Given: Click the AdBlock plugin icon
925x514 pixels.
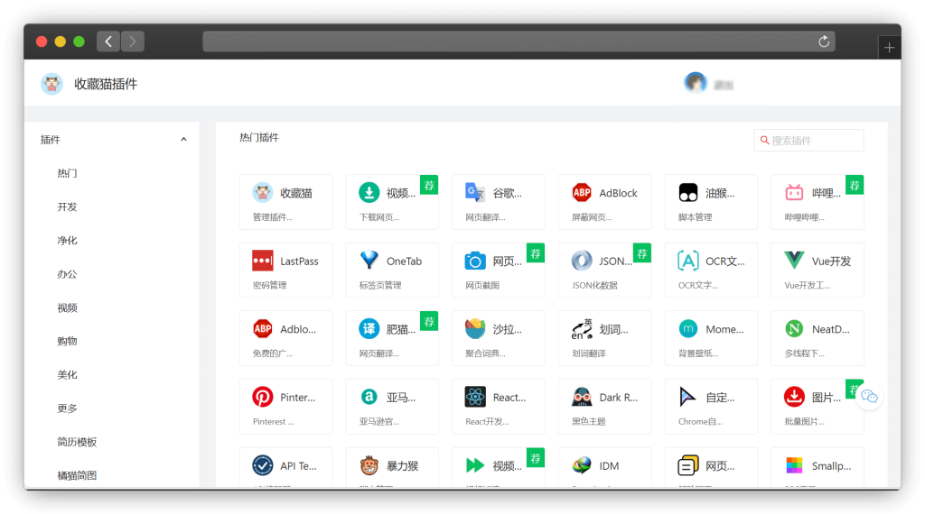Looking at the screenshot, I should (x=582, y=193).
